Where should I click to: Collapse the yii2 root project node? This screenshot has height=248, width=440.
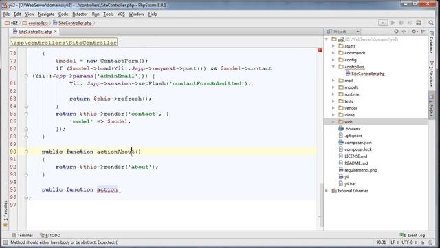[x=327, y=39]
